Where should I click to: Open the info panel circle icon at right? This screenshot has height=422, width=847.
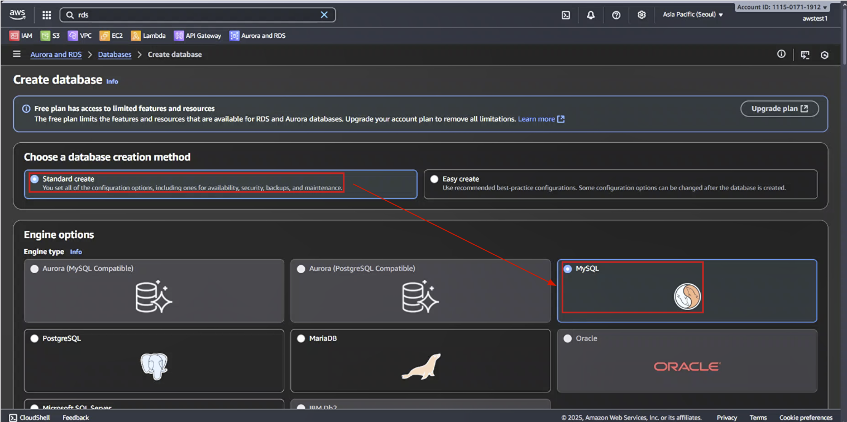781,54
